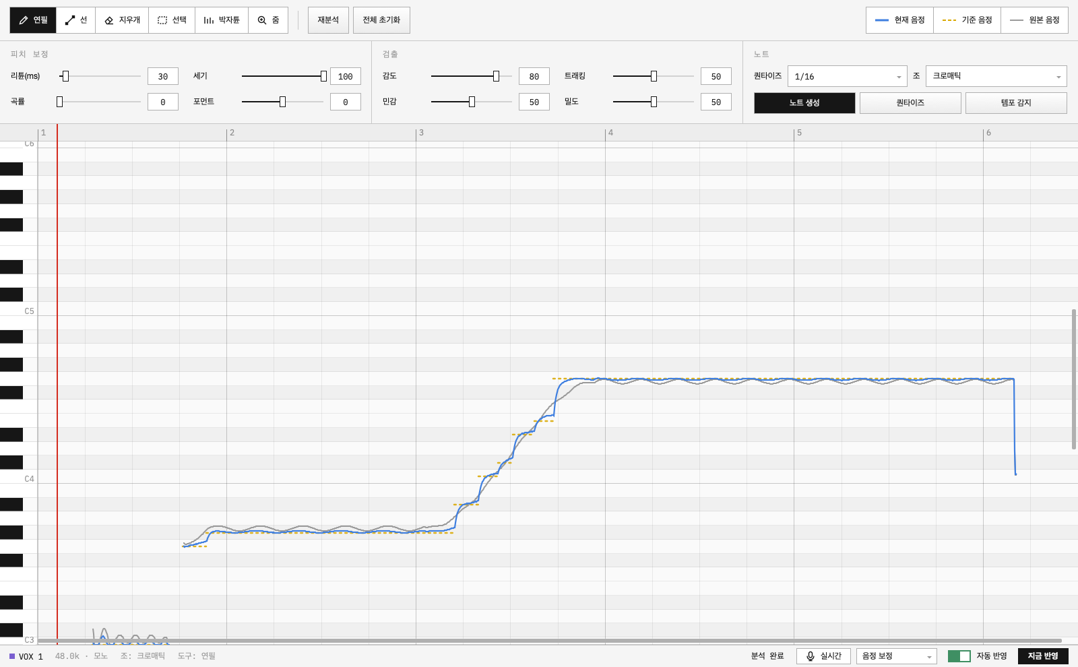
Task: Click the vertical scrollbar of the pitch editor
Action: [x=1074, y=379]
